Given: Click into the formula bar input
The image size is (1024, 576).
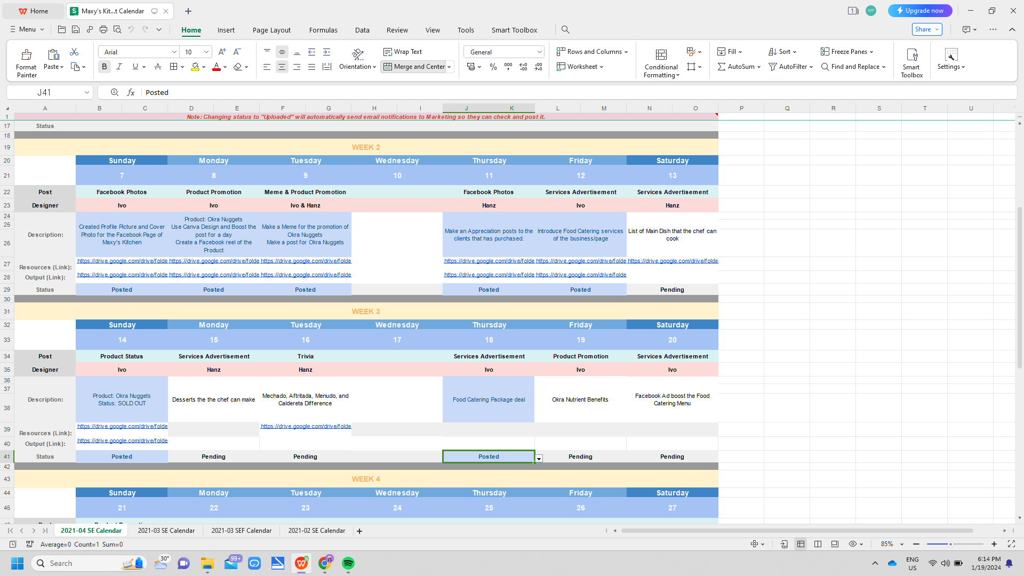Looking at the screenshot, I should tap(579, 92).
